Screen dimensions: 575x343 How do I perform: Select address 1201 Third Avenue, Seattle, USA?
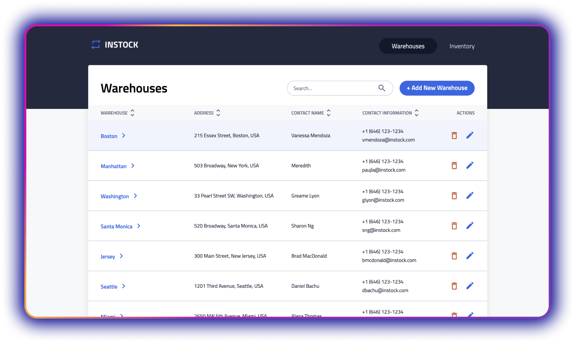(x=228, y=286)
